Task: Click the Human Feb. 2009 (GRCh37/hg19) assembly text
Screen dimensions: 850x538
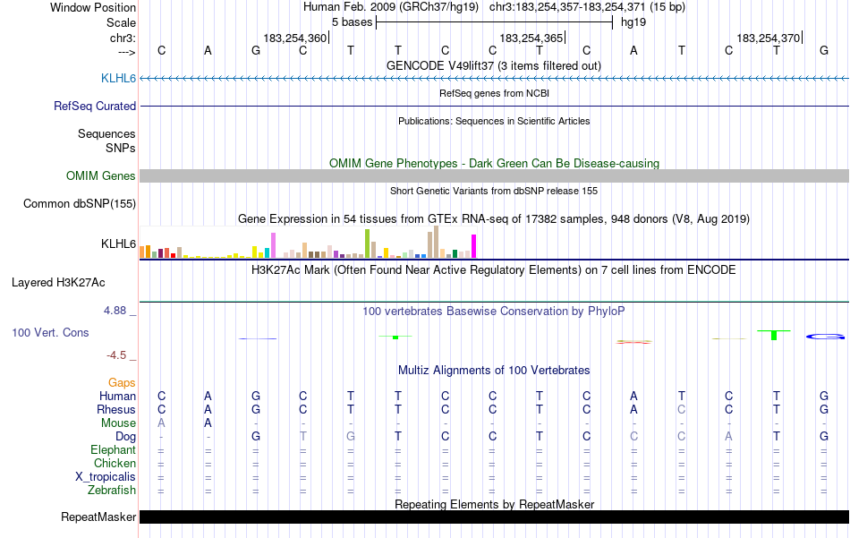Action: [x=391, y=7]
